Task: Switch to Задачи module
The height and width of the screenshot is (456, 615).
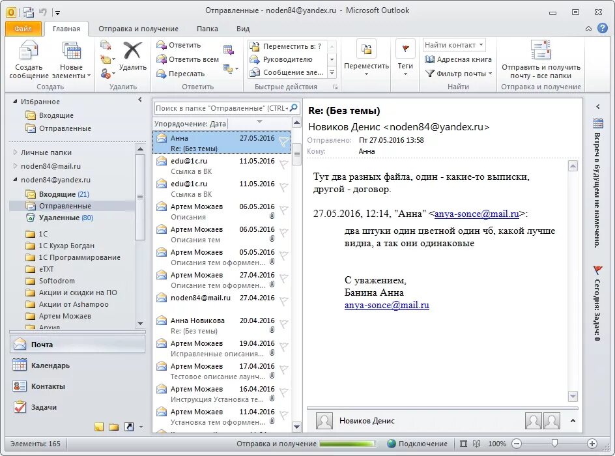Action: pos(78,407)
